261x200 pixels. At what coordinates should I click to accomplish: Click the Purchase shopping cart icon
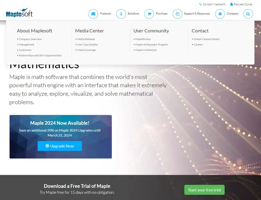(x=149, y=14)
